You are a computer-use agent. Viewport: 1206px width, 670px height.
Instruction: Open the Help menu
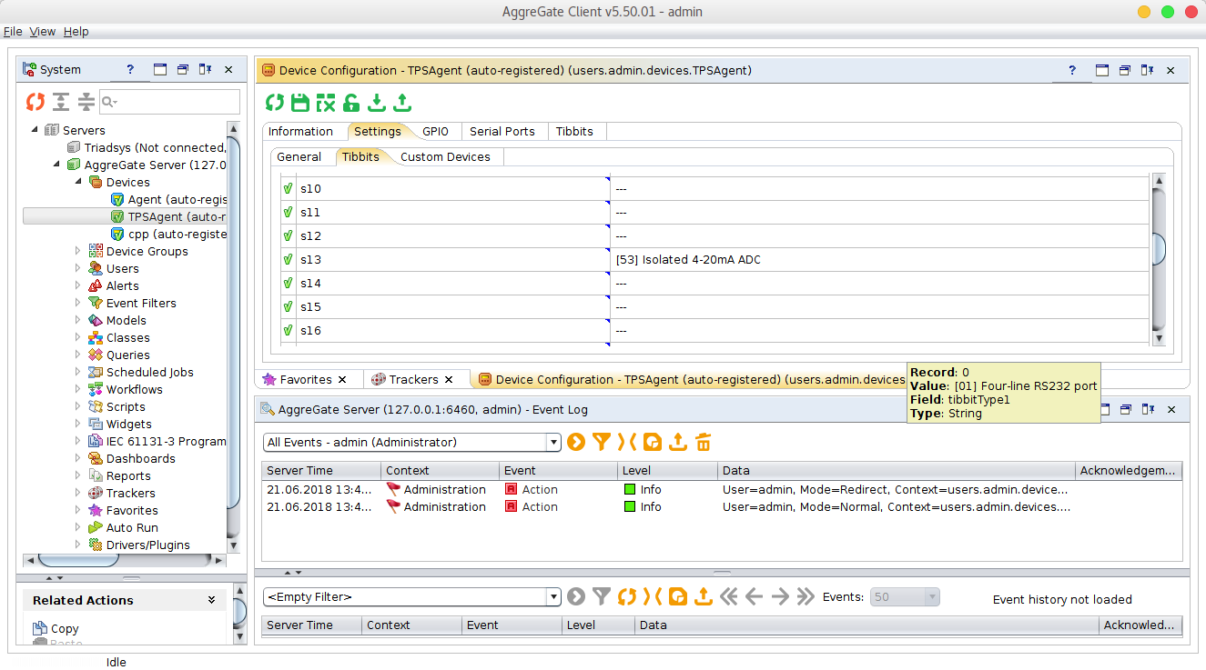click(76, 31)
